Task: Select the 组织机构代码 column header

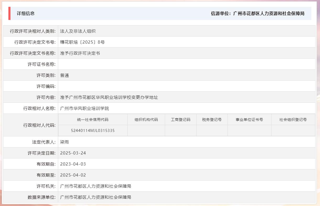Action: [146, 119]
